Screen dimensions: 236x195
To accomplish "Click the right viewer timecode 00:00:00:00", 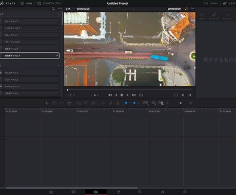I will pos(174,9).
